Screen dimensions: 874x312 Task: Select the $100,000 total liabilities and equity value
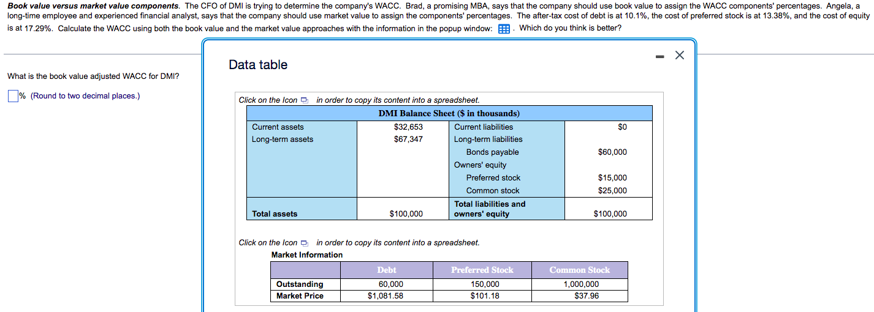pyautogui.click(x=610, y=214)
